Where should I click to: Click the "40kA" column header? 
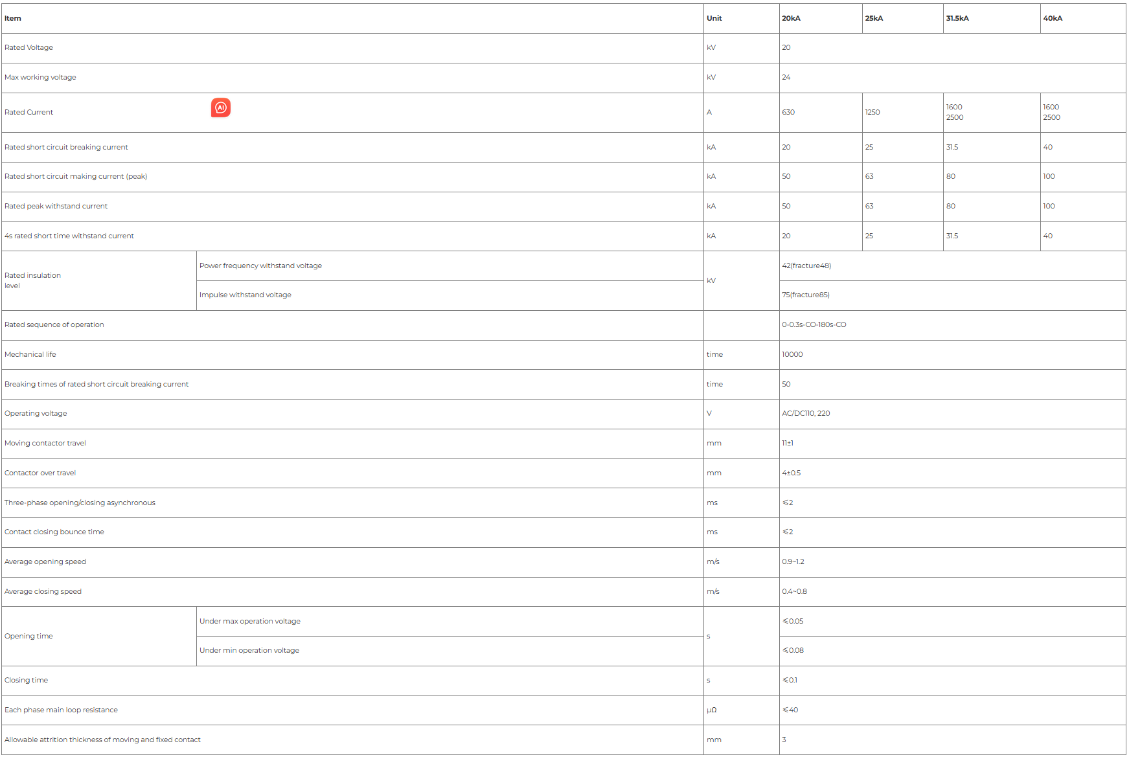pos(1053,18)
